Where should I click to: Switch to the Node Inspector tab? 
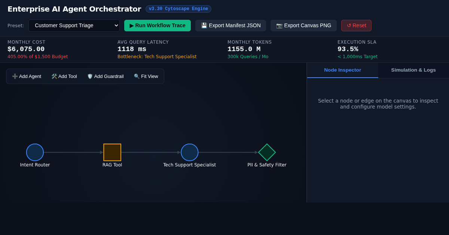click(343, 70)
